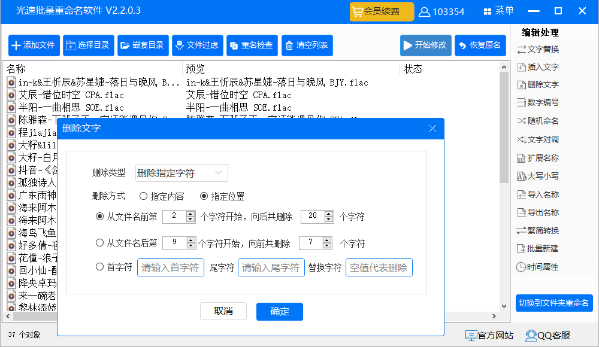Click the delete count 20 value field
599x347 pixels.
coord(313,217)
